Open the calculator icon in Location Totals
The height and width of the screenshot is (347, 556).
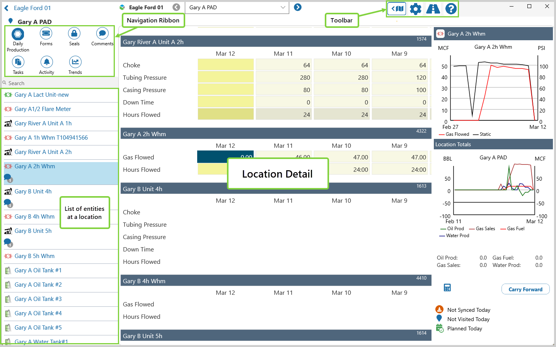click(447, 287)
